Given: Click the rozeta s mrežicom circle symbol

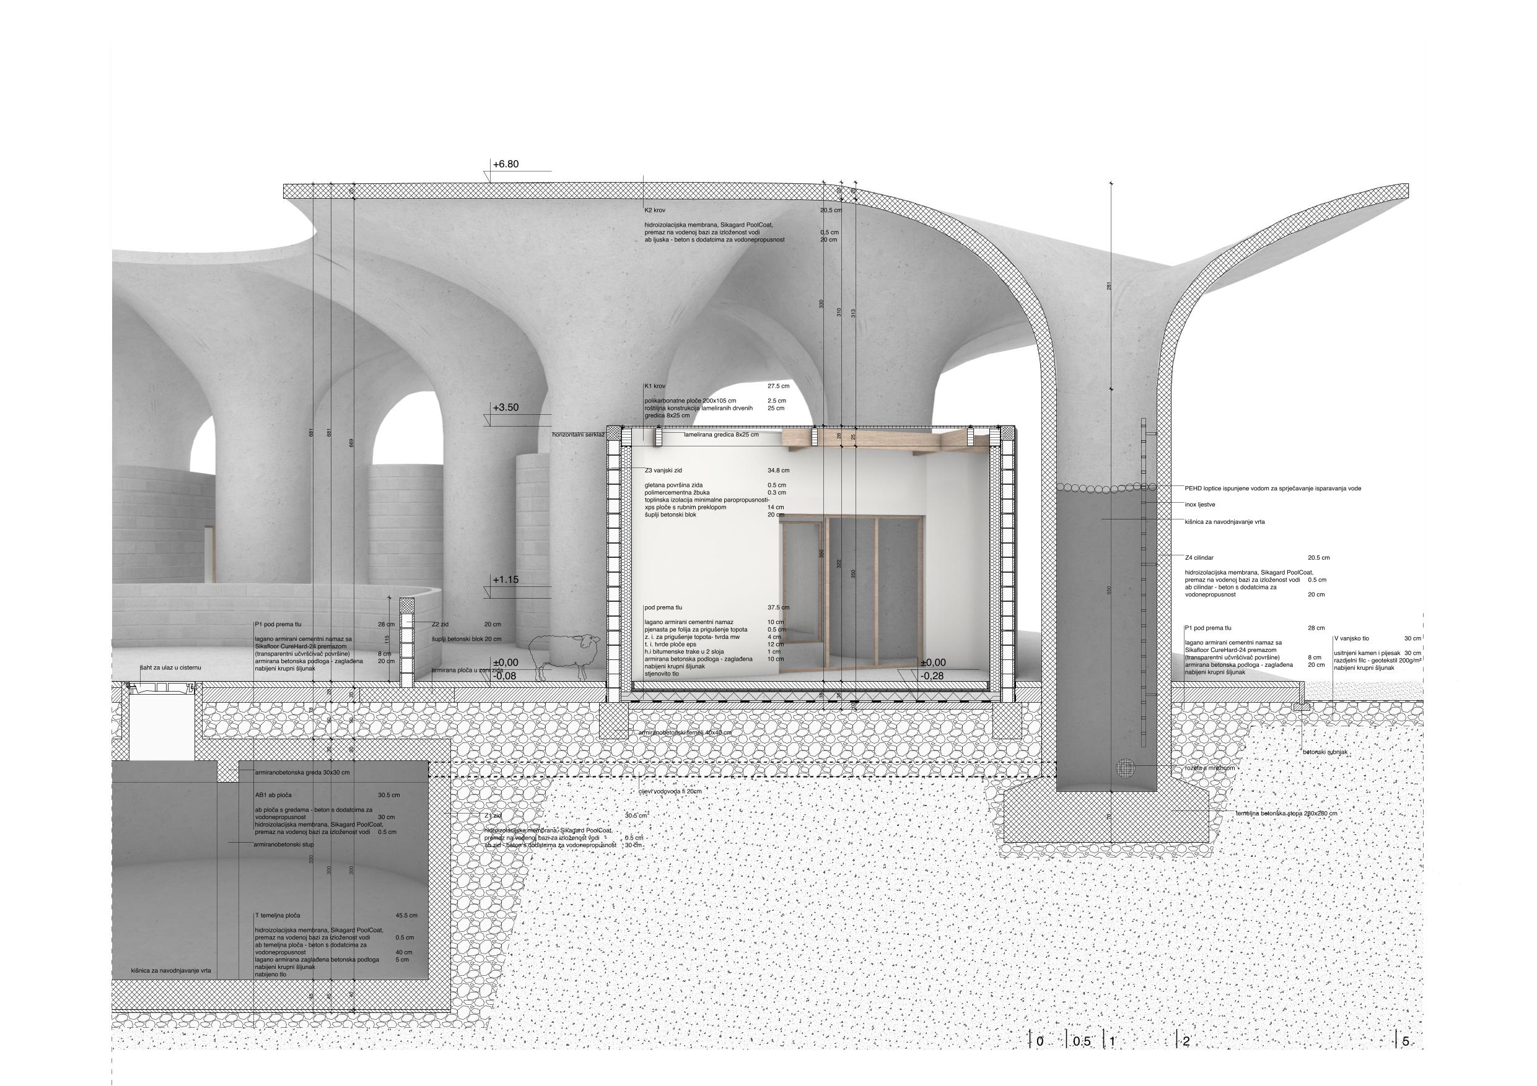Looking at the screenshot, I should 1126,768.
